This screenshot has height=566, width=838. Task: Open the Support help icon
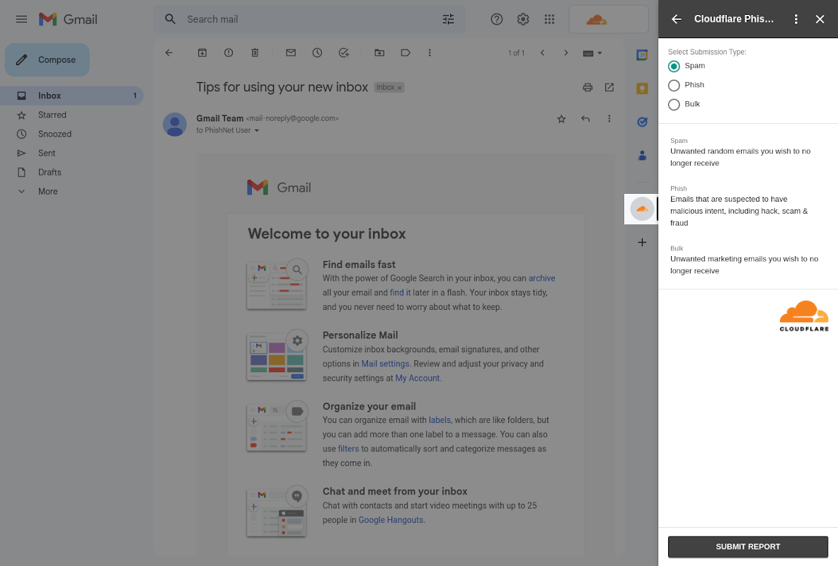point(496,19)
